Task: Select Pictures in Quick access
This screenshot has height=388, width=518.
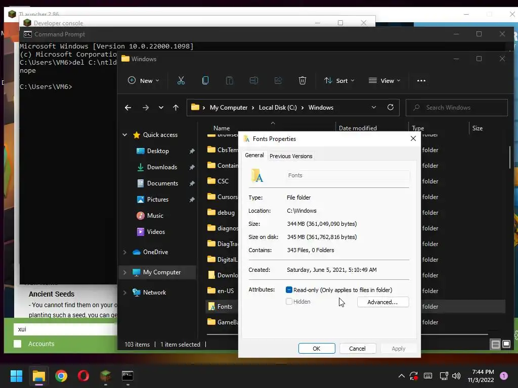Action: click(158, 199)
